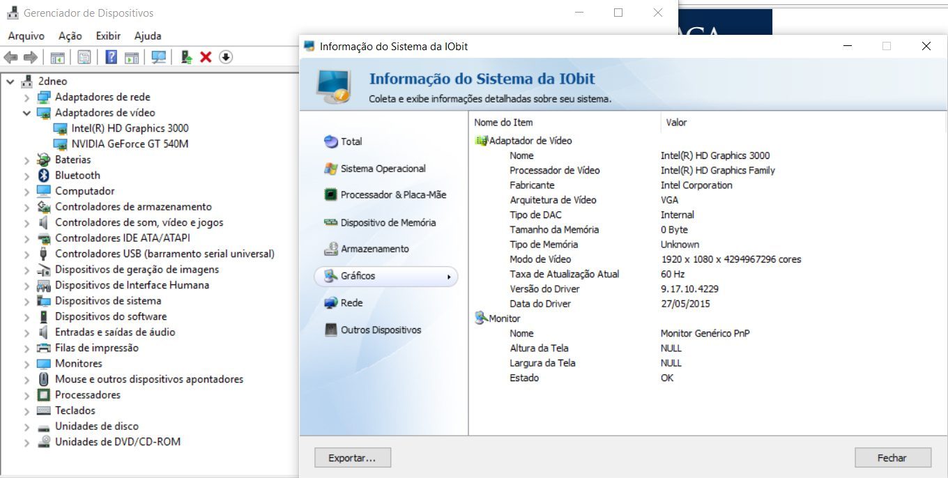Screen dimensions: 948x478
Task: Expand the Monitores category
Action: 27,364
